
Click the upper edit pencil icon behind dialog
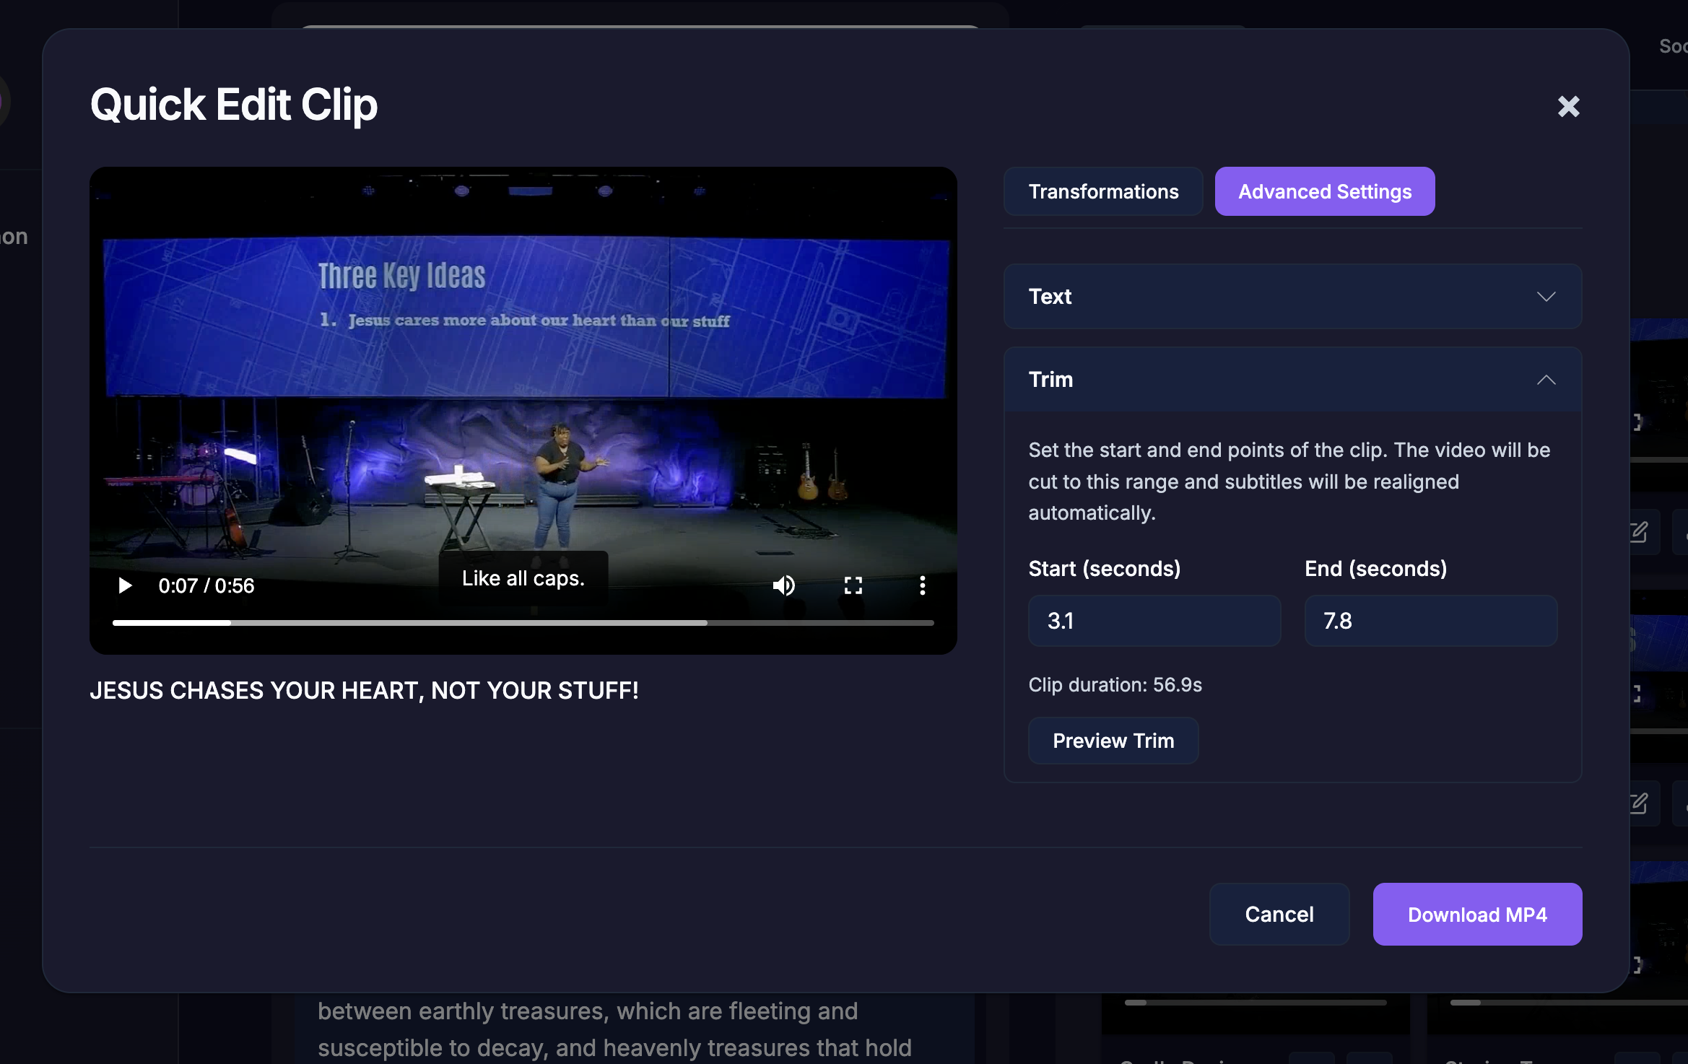pos(1639,532)
